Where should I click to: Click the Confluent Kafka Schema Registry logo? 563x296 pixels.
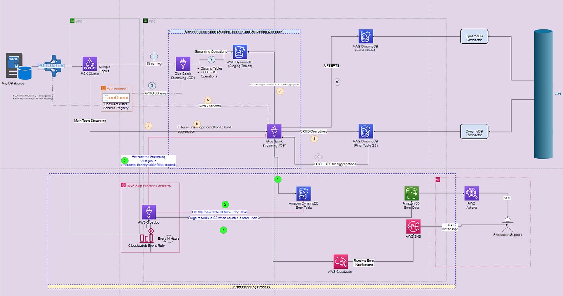[x=116, y=97]
